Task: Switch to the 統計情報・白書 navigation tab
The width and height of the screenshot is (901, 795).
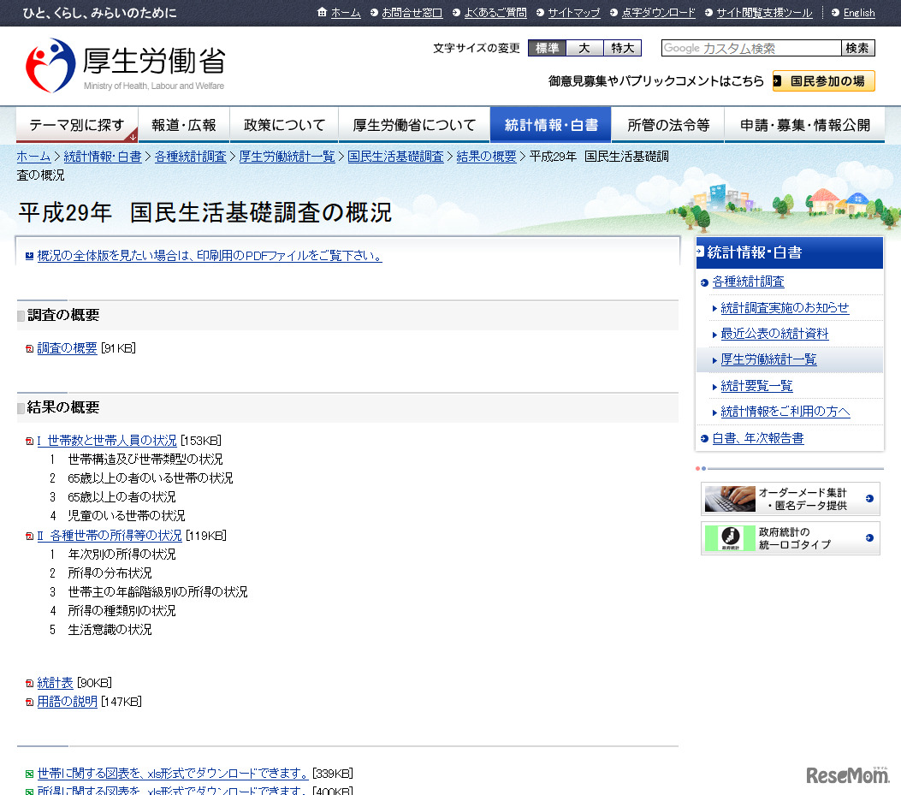Action: click(550, 123)
